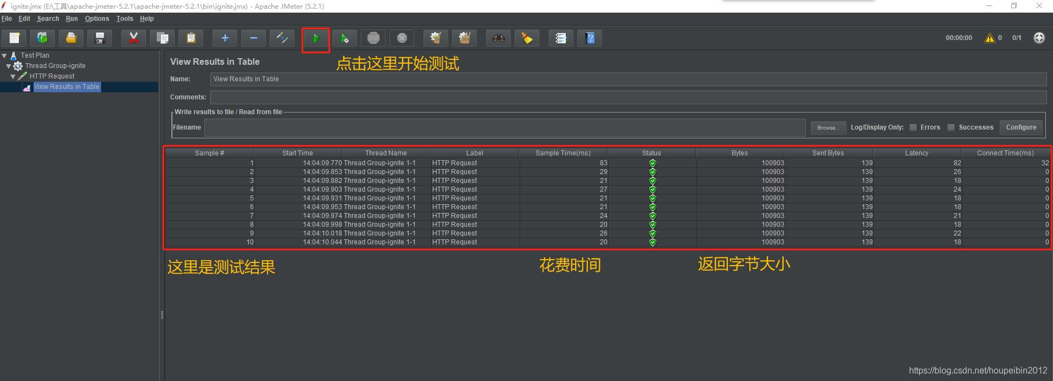Image resolution: width=1053 pixels, height=381 pixels.
Task: Collapse the Thread Group-ignite node
Action: tap(9, 66)
